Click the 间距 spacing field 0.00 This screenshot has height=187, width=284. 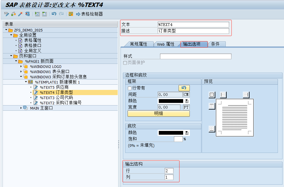pyautogui.click(x=170, y=95)
